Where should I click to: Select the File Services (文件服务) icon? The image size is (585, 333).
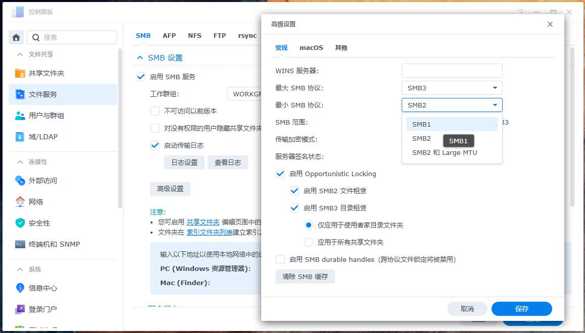(20, 94)
